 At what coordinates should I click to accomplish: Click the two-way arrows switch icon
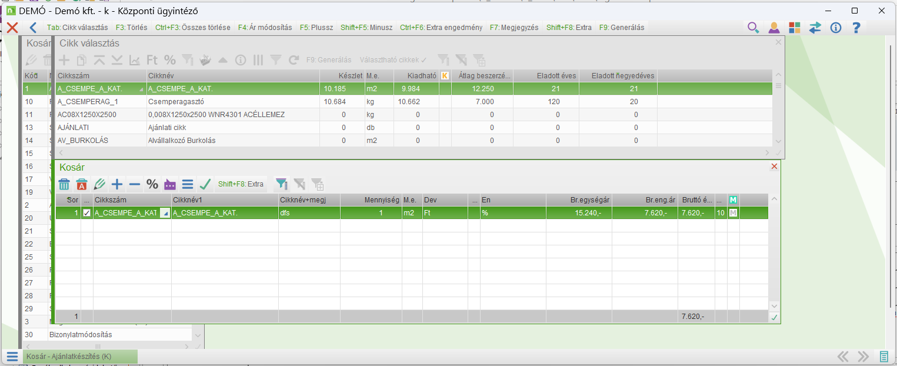coord(815,28)
